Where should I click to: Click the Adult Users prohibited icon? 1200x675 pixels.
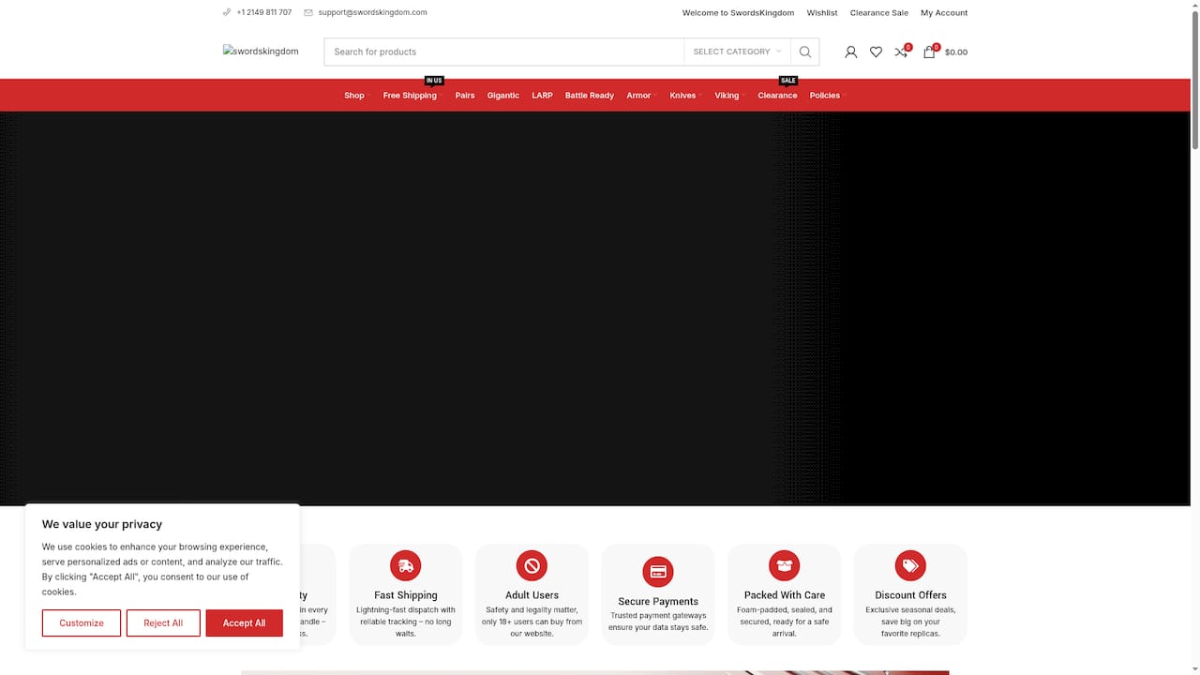532,565
